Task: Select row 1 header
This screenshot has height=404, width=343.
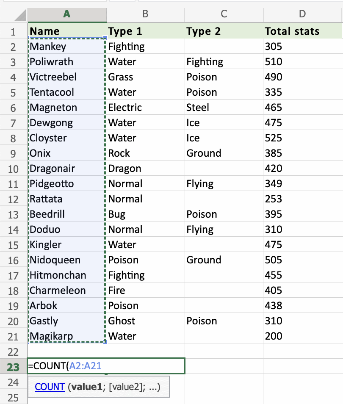Action: [x=13, y=31]
